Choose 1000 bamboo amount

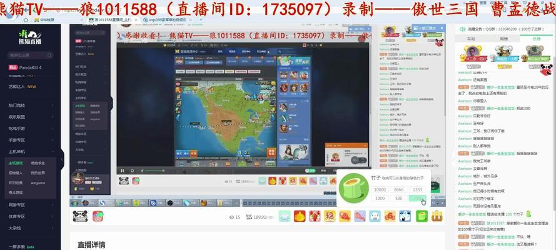(x=380, y=198)
